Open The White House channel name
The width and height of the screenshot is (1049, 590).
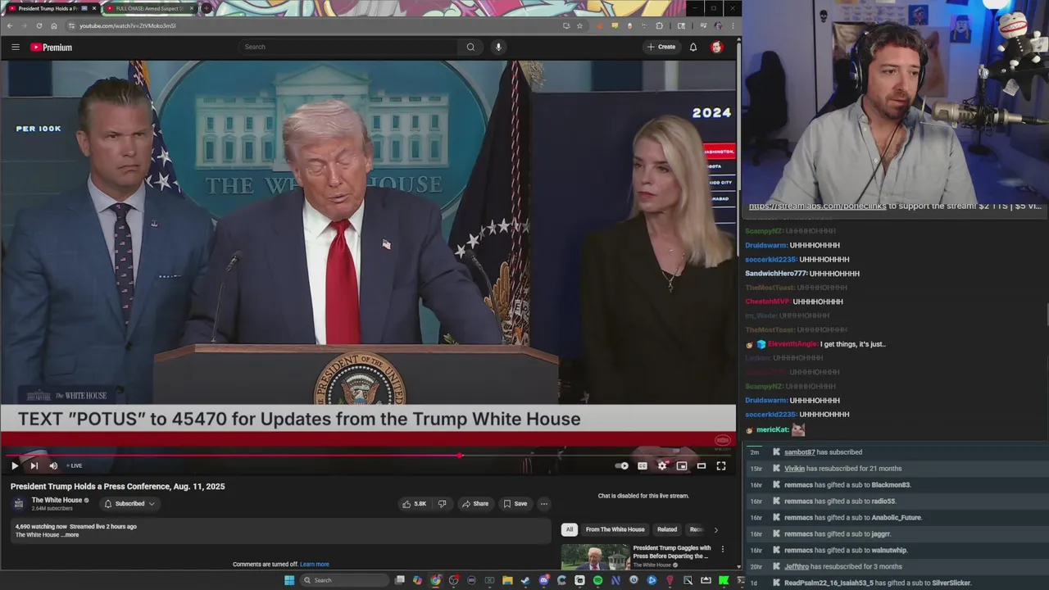tap(57, 500)
